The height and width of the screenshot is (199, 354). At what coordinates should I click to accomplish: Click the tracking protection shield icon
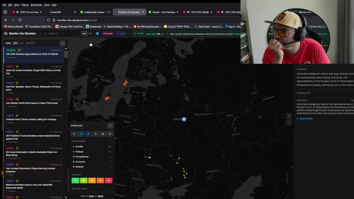point(48,20)
